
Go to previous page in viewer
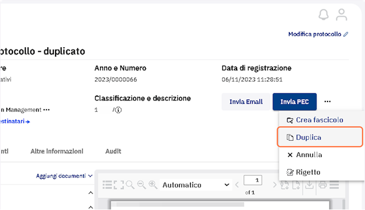237,185
